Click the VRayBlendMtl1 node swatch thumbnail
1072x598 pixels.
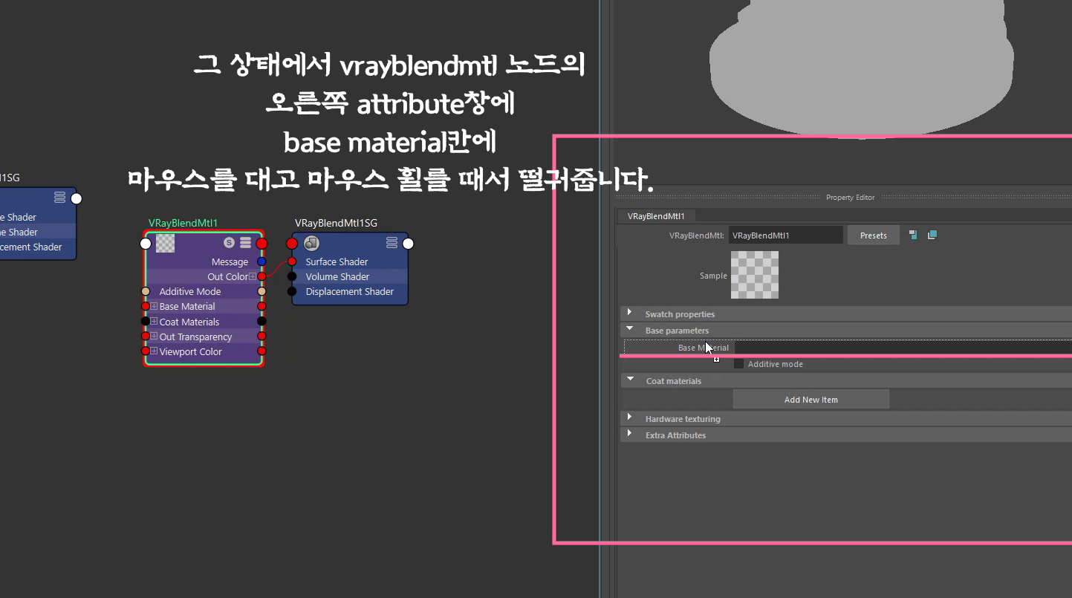coord(165,243)
